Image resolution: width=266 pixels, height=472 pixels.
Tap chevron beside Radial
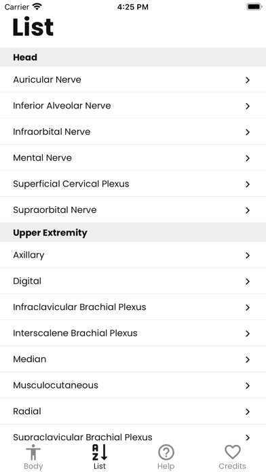[248, 412]
